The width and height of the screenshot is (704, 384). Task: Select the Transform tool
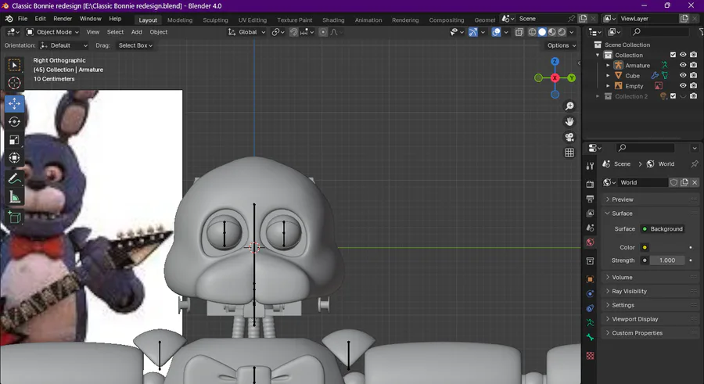point(14,158)
